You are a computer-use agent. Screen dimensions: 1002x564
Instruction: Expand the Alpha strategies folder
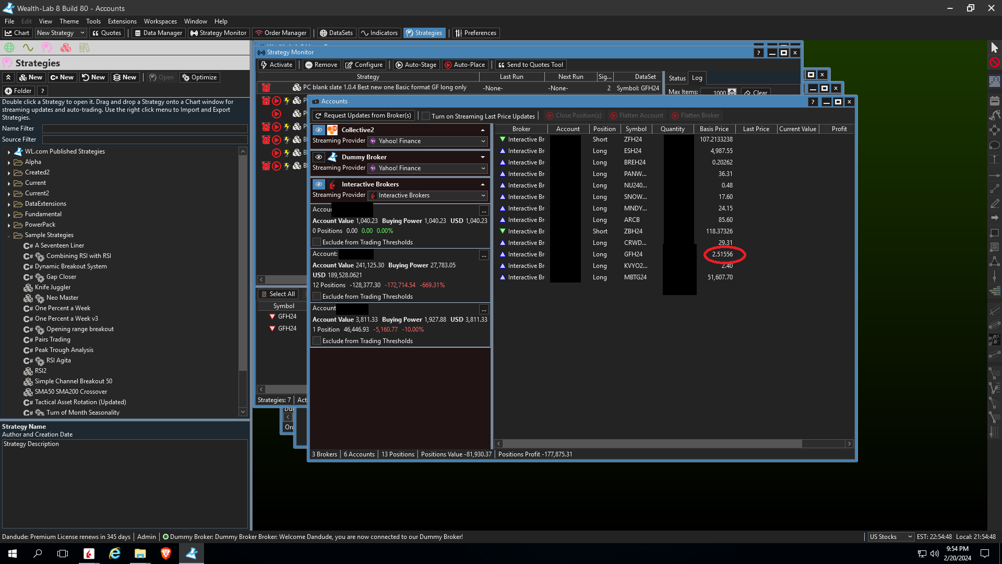9,162
